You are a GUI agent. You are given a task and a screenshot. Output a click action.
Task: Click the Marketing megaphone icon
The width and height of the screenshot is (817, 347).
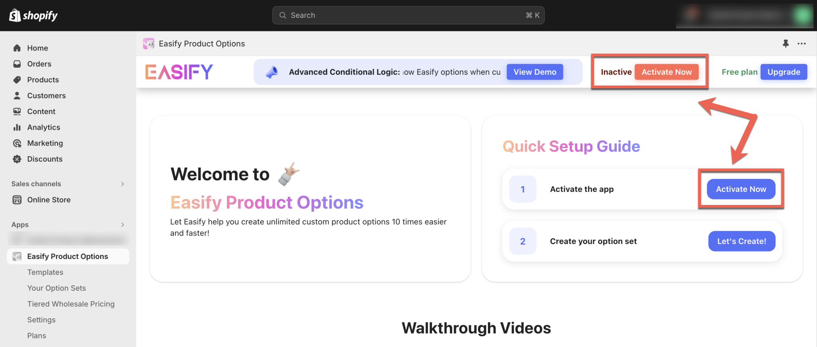pyautogui.click(x=17, y=143)
